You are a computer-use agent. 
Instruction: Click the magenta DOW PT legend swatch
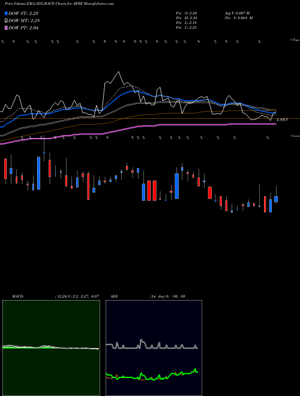[6, 28]
